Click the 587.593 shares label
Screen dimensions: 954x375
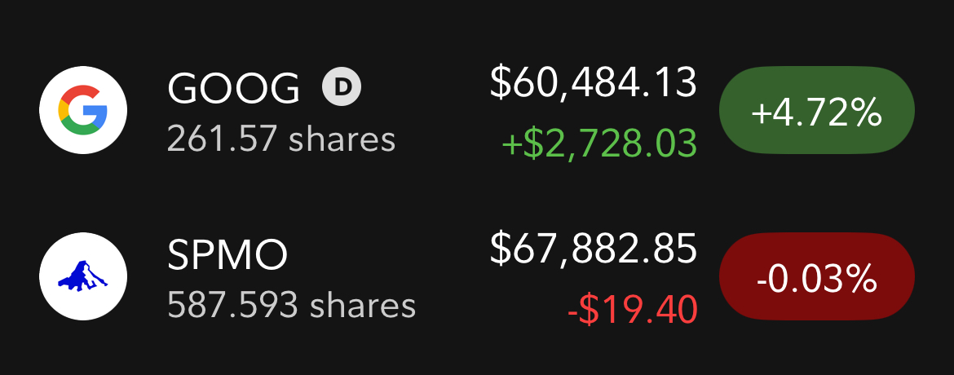click(291, 305)
